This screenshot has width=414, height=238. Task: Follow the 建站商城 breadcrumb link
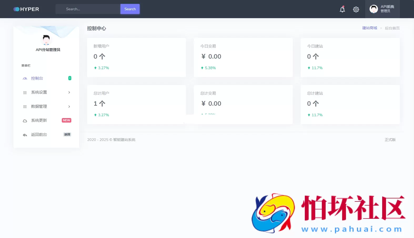click(370, 28)
